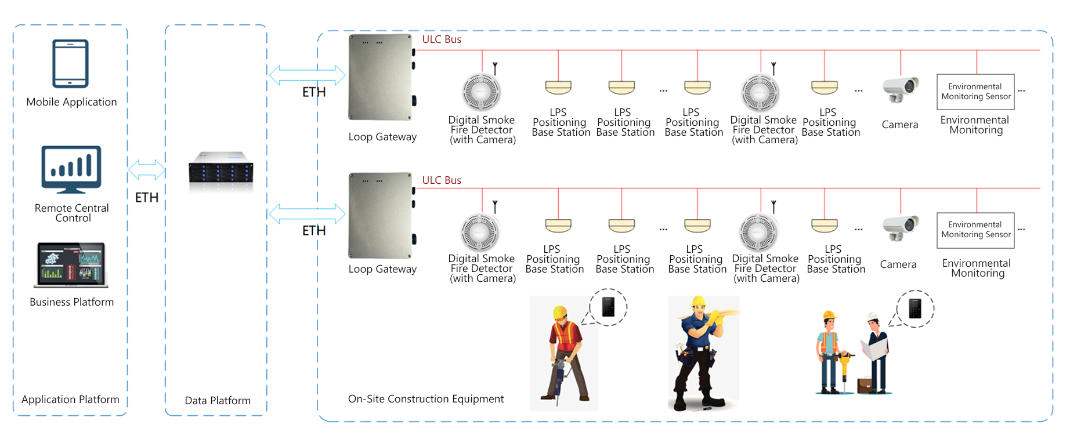Image resolution: width=1070 pixels, height=439 pixels.
Task: Click the first top-row Digital Smoke Fire Detector
Action: (x=481, y=92)
